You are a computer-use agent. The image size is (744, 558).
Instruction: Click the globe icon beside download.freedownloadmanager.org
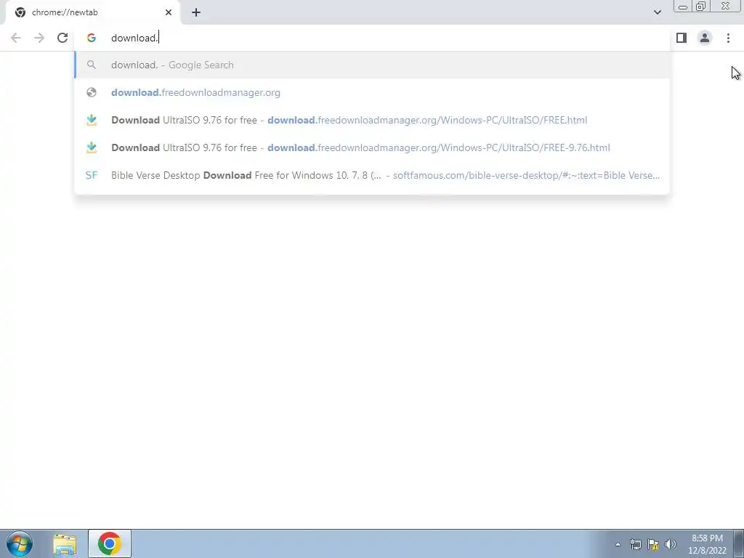point(92,92)
